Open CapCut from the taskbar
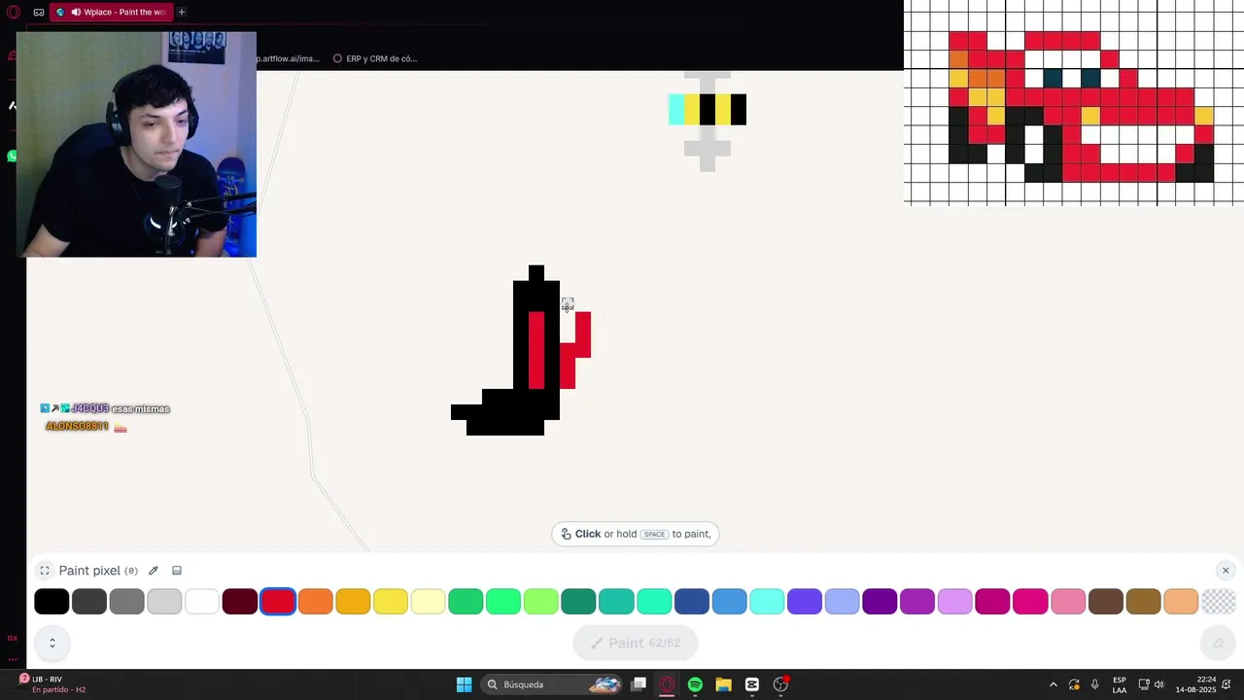 click(751, 684)
